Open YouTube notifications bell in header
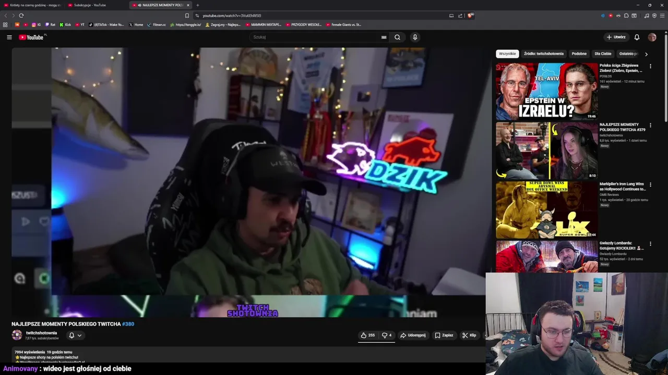 637,37
